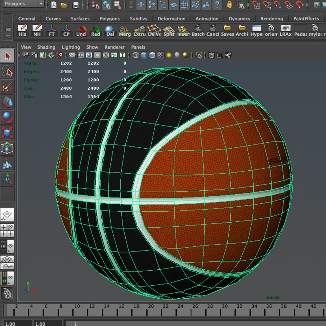Click the wireframe display icon

pyautogui.click(x=136, y=55)
